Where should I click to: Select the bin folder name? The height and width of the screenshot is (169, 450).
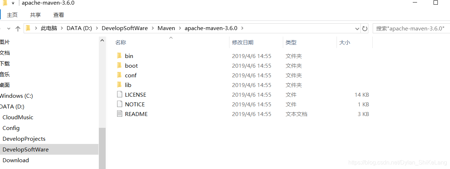129,56
